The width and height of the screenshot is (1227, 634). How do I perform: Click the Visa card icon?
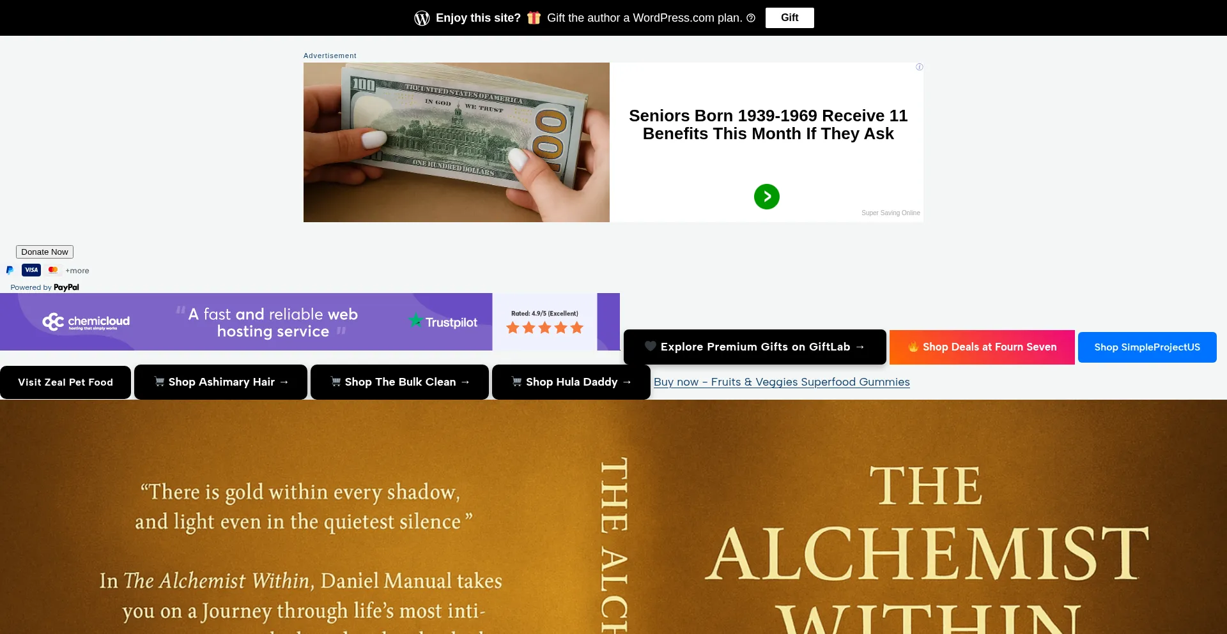pyautogui.click(x=31, y=270)
